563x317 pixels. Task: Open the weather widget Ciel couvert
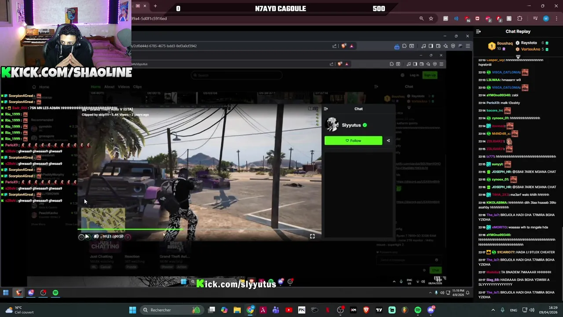pos(20,310)
